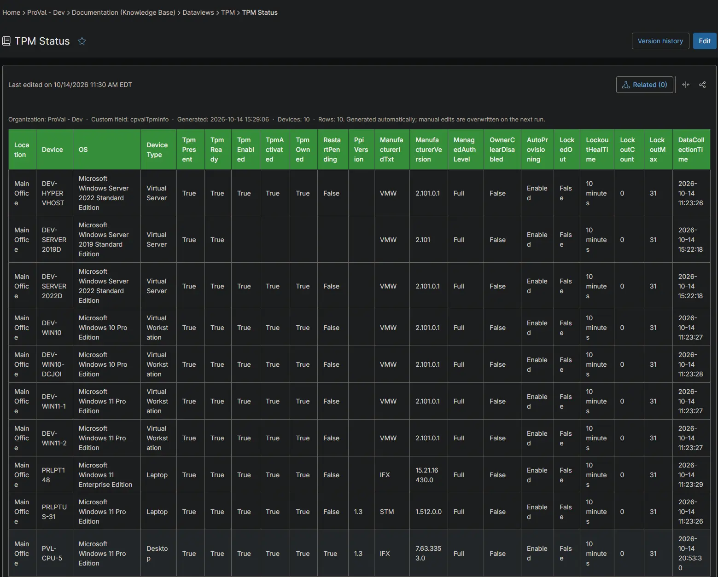This screenshot has height=577, width=718.
Task: Select the DataCollectionTime column header
Action: [x=691, y=150]
